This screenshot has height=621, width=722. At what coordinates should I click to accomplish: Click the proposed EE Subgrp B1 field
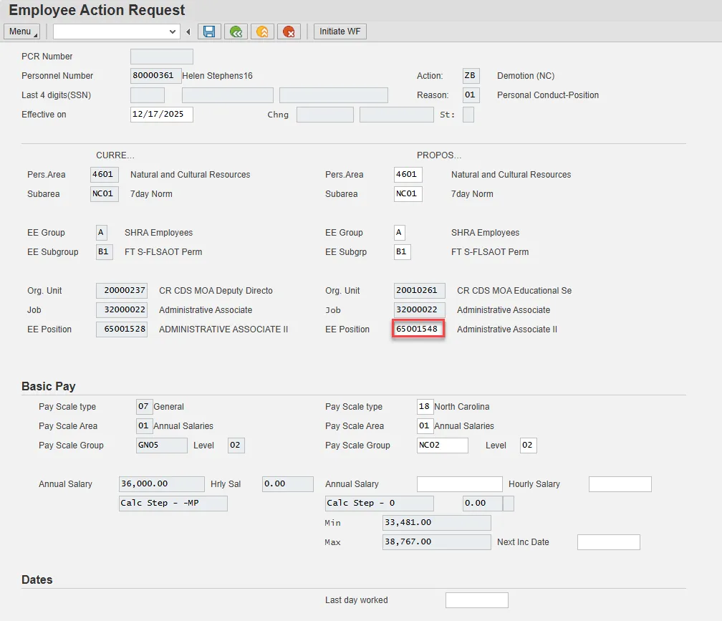click(x=402, y=252)
